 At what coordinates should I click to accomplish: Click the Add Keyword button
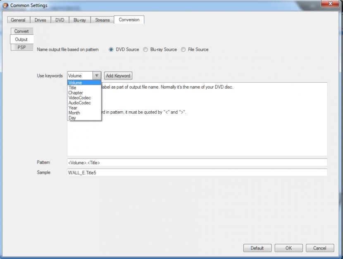pos(118,76)
